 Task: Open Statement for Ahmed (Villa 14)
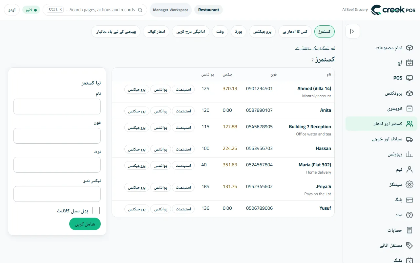point(183,89)
